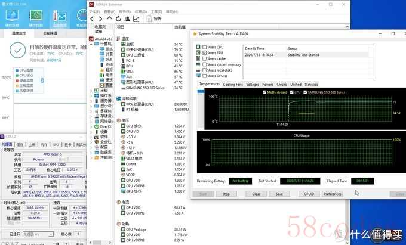Image resolution: width=406 pixels, height=245 pixels.
Task: Click the Clear button in Stability Test
Action: (256, 194)
